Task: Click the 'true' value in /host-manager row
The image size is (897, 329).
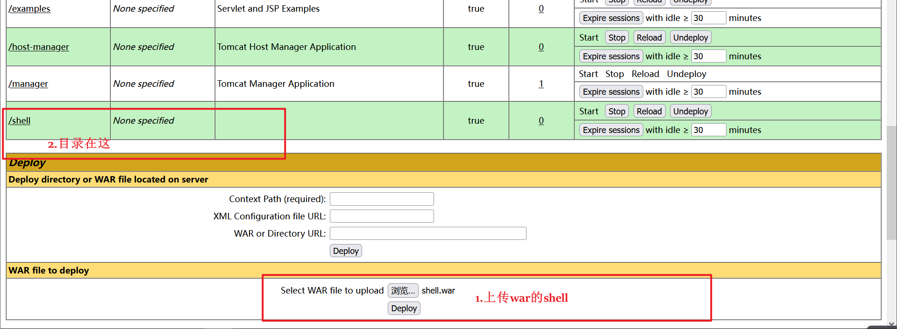Action: tap(476, 47)
